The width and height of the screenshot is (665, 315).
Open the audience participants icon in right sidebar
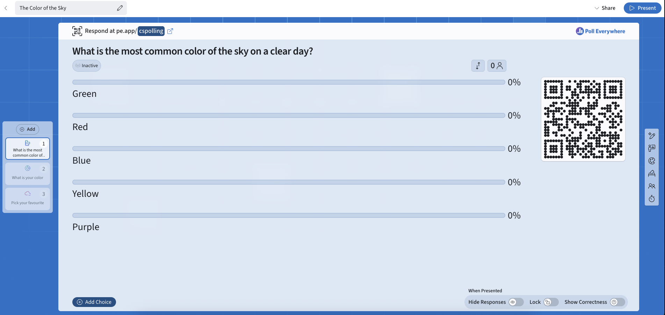[x=651, y=186]
